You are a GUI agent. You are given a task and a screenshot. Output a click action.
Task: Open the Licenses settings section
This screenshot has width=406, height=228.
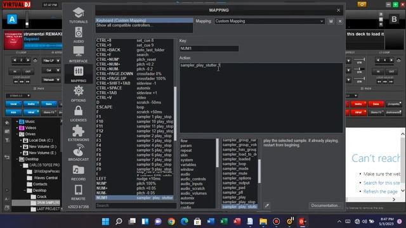tap(79, 113)
